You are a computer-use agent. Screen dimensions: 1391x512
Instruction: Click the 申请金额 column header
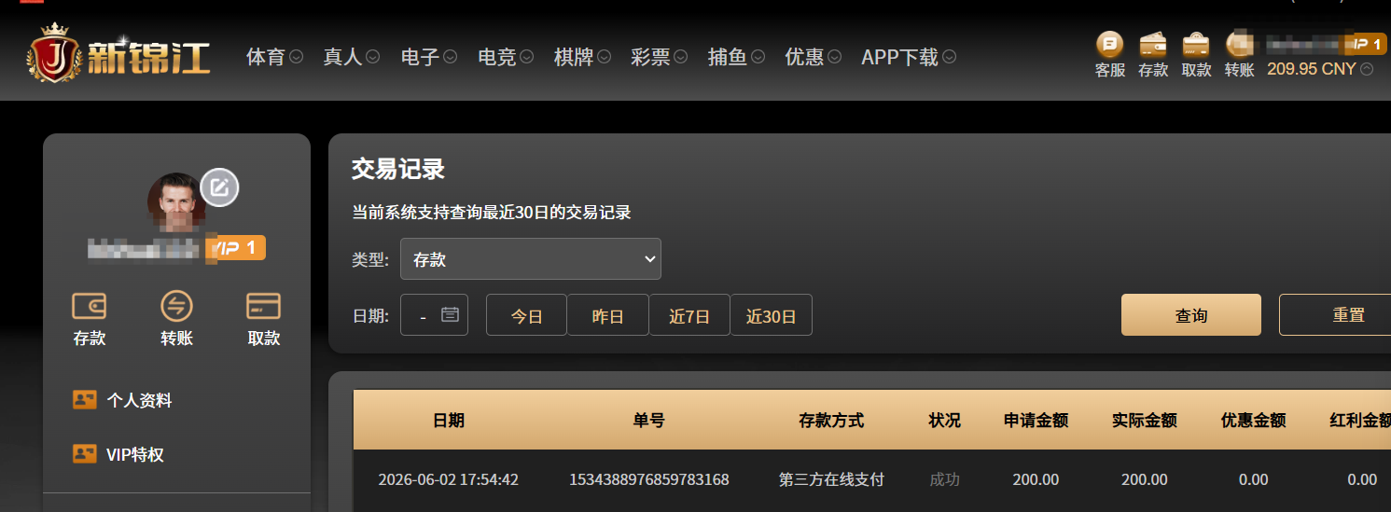click(x=1036, y=421)
